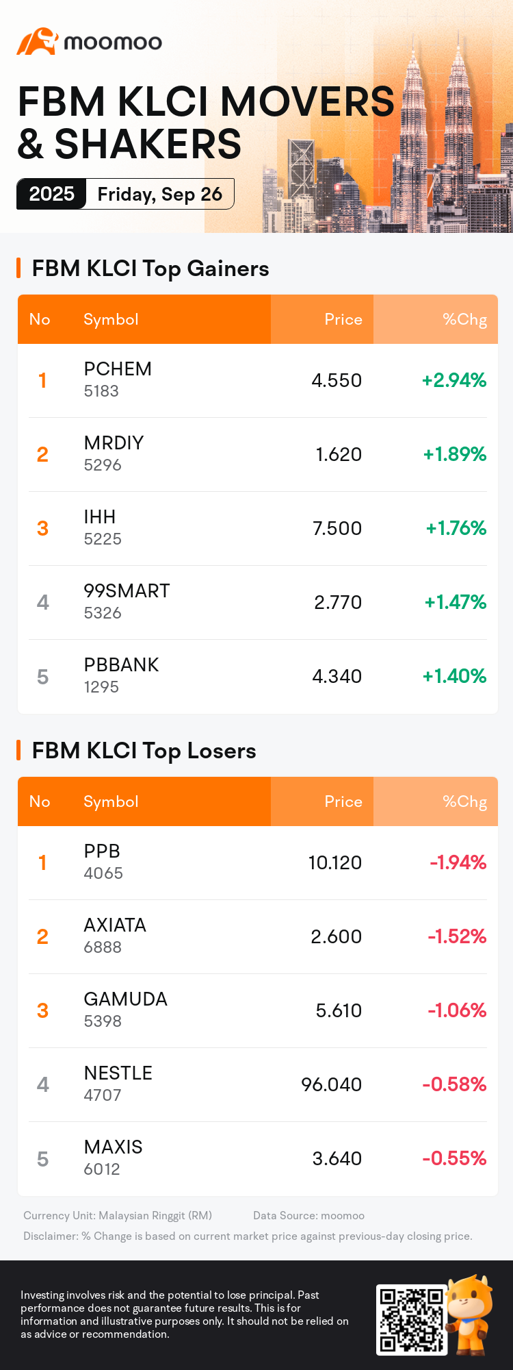Image resolution: width=513 pixels, height=1370 pixels.
Task: Click the 2025 year badge
Action: [51, 194]
